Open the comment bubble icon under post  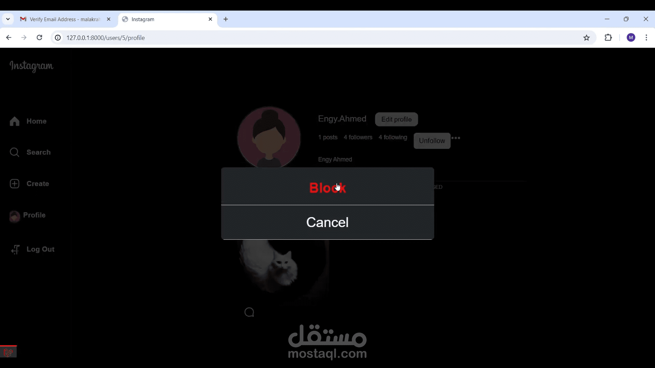pyautogui.click(x=249, y=312)
